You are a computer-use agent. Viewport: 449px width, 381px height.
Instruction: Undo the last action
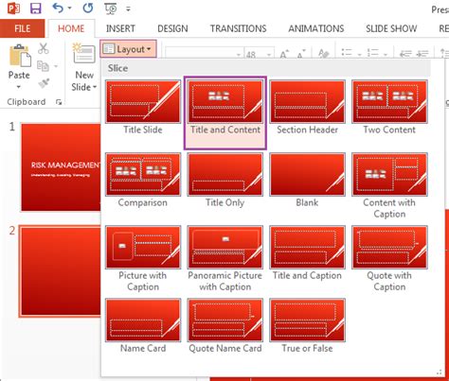coord(58,8)
